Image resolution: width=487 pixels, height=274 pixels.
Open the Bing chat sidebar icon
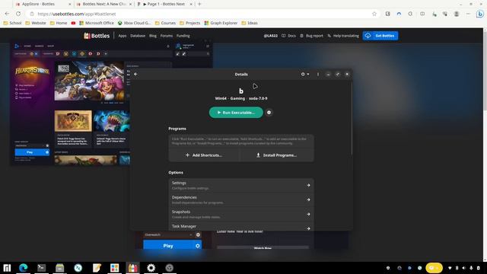[x=480, y=14]
